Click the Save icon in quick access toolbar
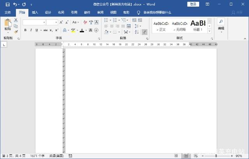249x159 pixels. click(7, 4)
